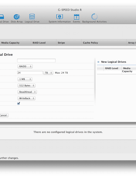Click the Cancel button
Image resolution: width=136 pixels, height=177 pixels.
4,115
